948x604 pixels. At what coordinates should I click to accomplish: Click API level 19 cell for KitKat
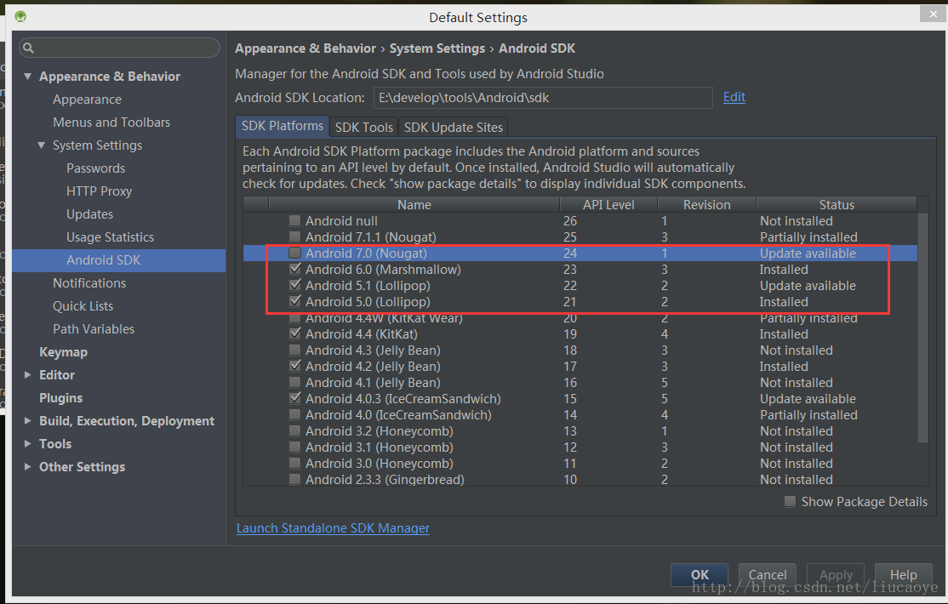(570, 333)
